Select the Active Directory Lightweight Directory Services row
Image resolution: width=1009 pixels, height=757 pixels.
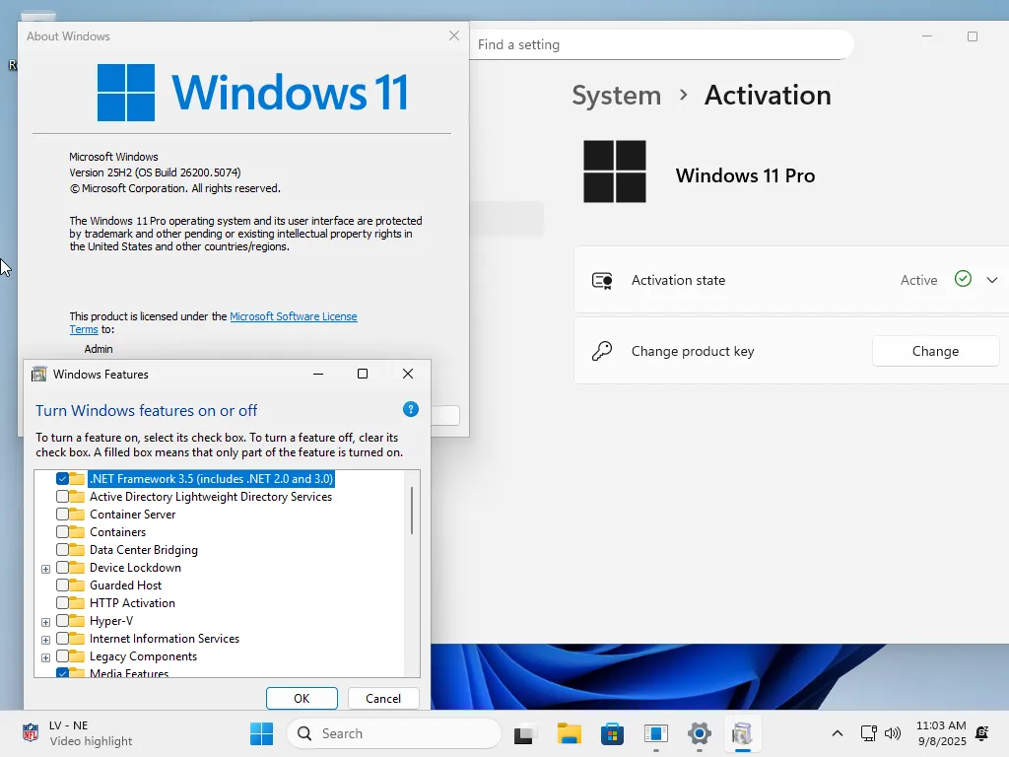click(x=211, y=497)
